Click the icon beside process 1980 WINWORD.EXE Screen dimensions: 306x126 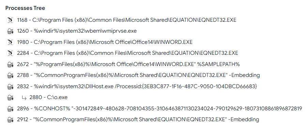(10, 42)
